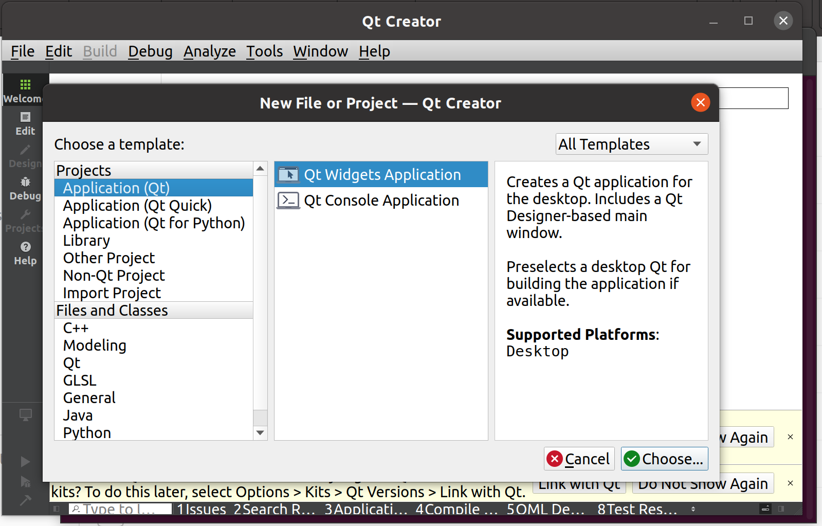Select the Other Project category
The image size is (822, 526).
(154, 258)
